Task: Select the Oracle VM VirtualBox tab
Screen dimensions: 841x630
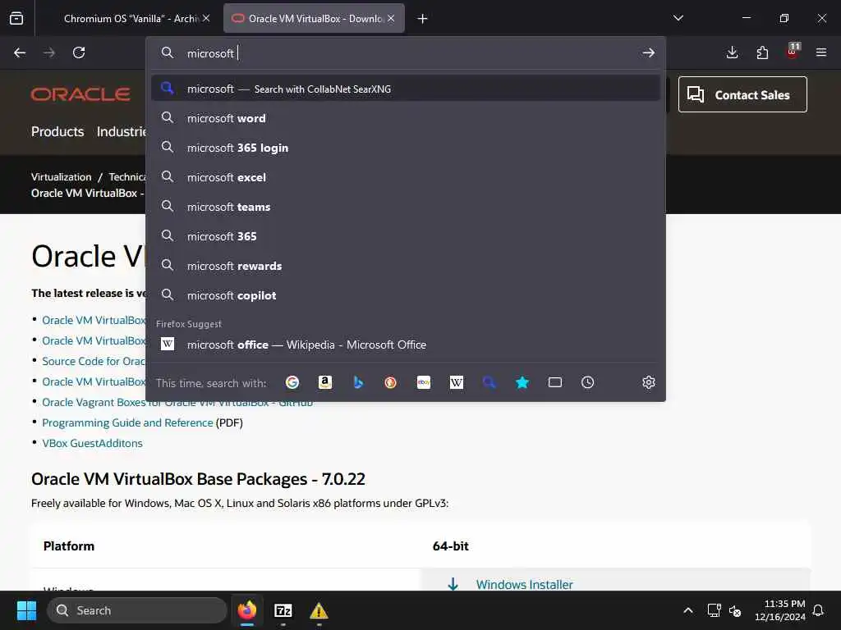Action: [x=314, y=18]
